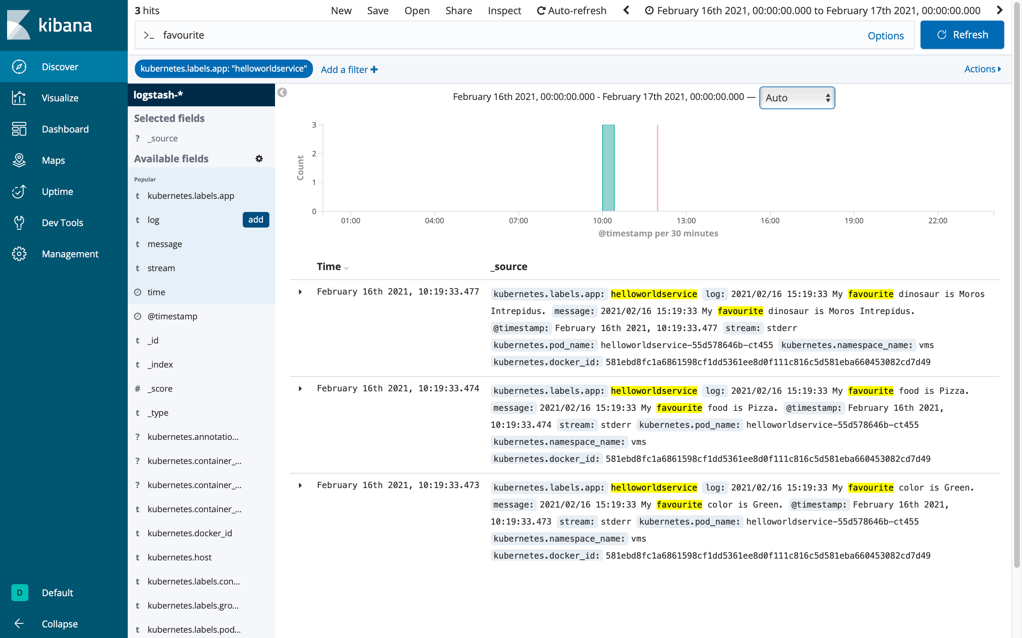Expand the first log document row

click(301, 292)
